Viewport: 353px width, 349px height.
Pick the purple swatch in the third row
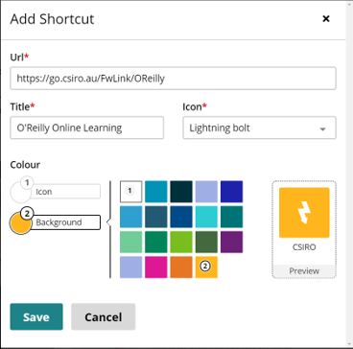232,242
